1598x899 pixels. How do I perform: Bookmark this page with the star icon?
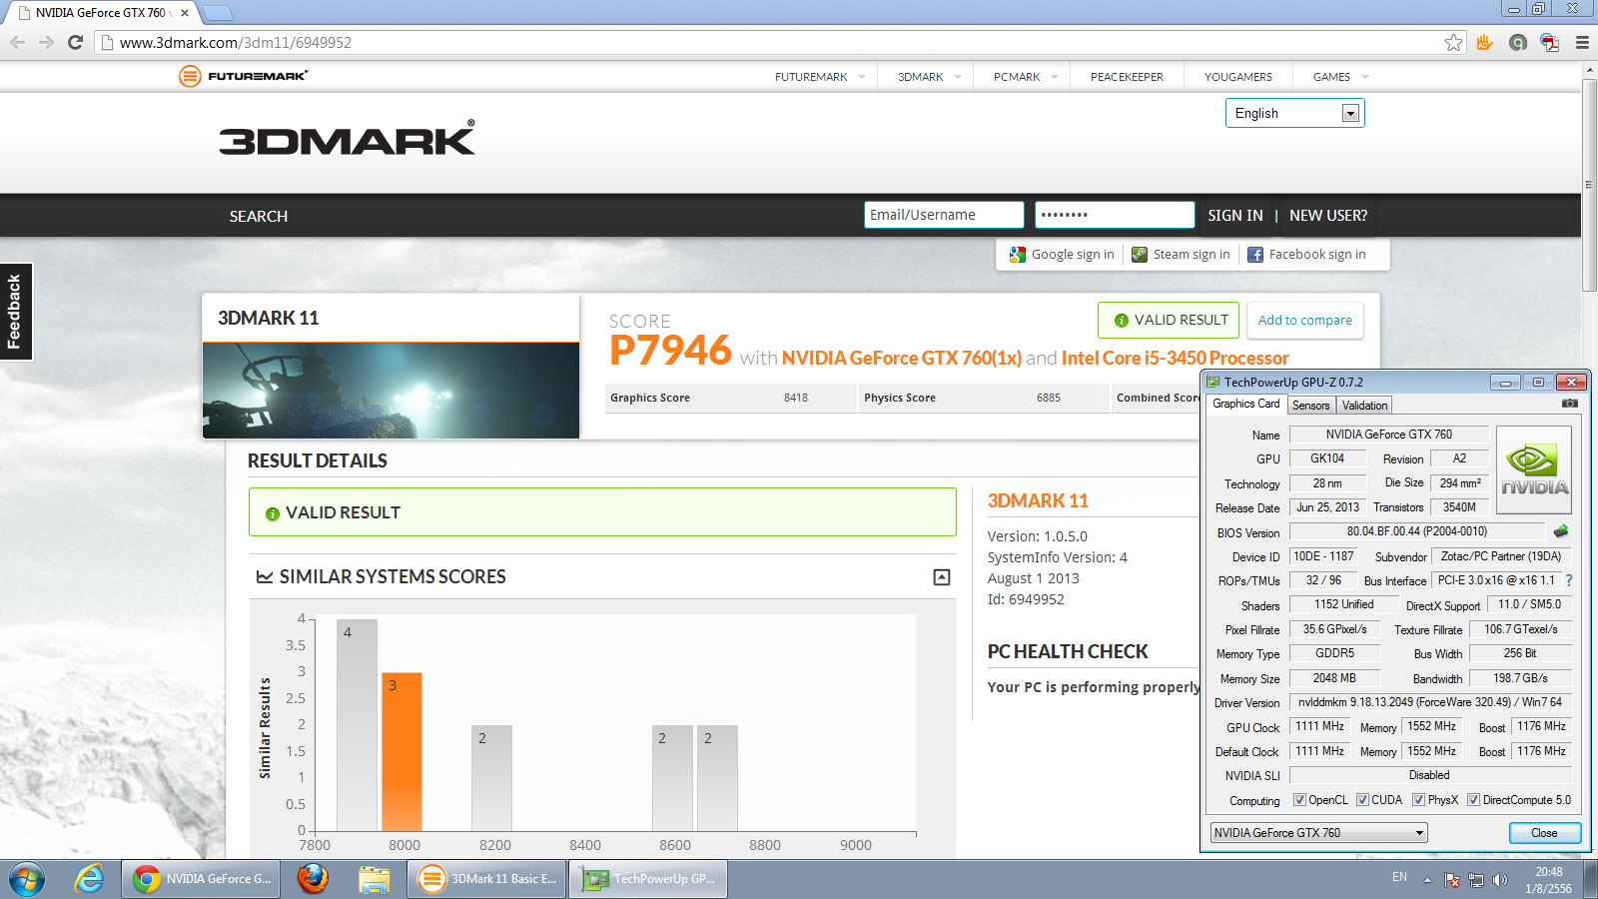(1453, 42)
